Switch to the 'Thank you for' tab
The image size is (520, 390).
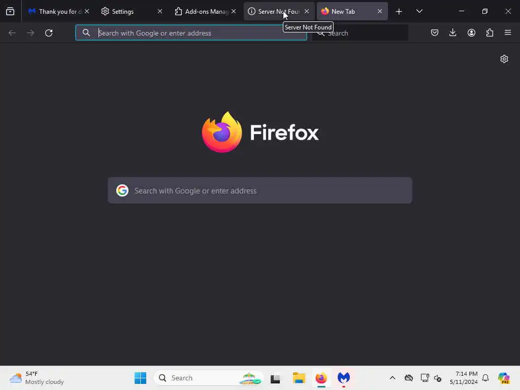tap(59, 12)
